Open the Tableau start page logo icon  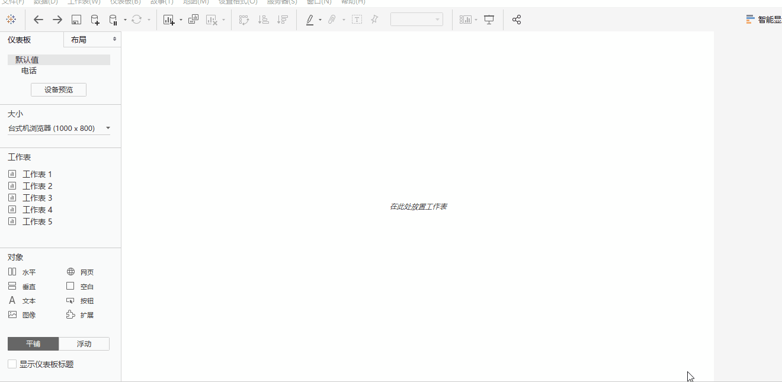point(11,20)
